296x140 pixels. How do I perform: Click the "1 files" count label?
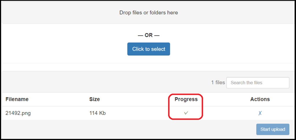[218, 83]
